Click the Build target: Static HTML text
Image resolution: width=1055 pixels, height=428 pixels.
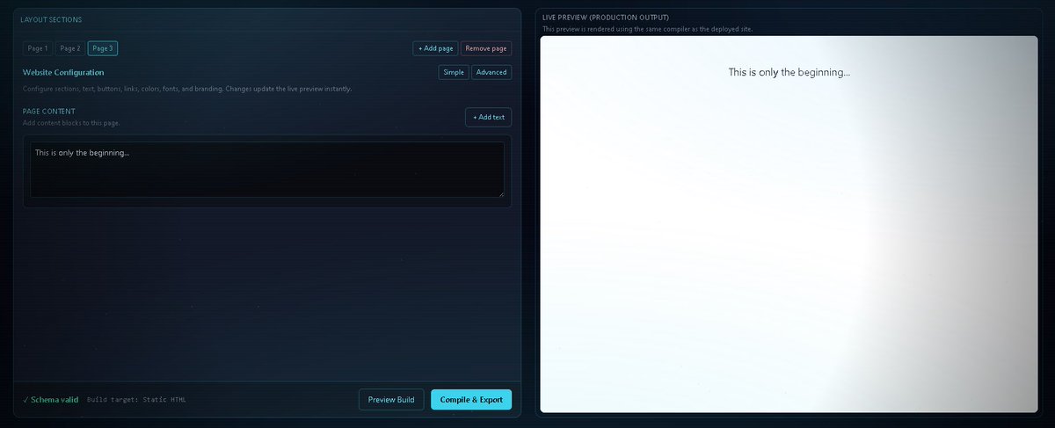[x=136, y=400]
